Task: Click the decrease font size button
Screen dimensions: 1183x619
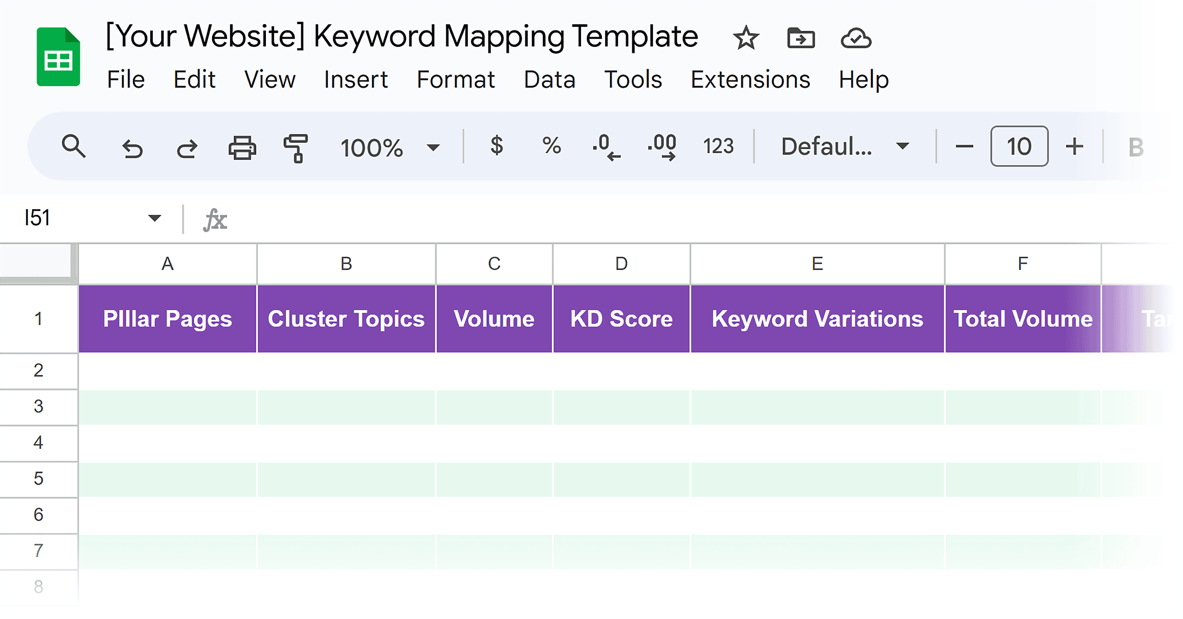Action: (963, 147)
